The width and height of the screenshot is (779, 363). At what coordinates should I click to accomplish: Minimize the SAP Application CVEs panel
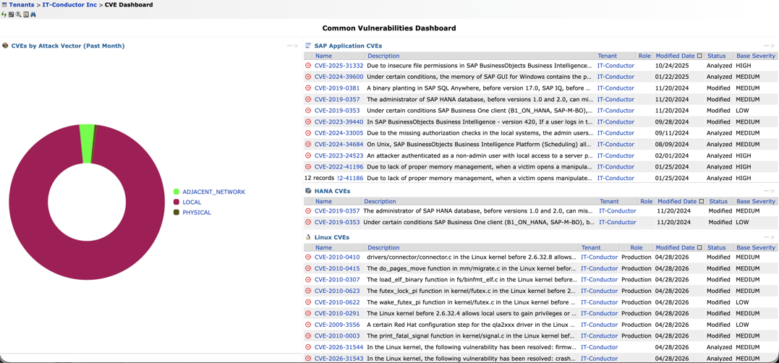pos(766,46)
